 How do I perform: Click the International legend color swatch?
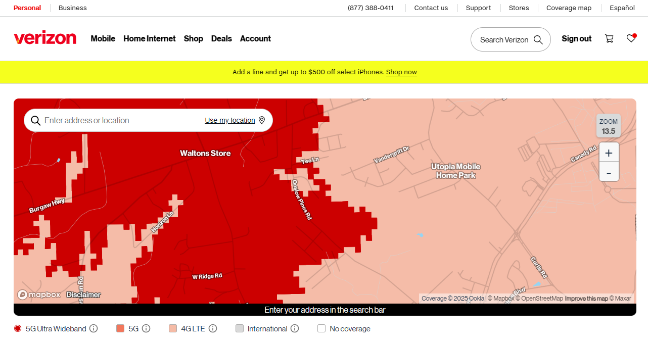pyautogui.click(x=240, y=328)
